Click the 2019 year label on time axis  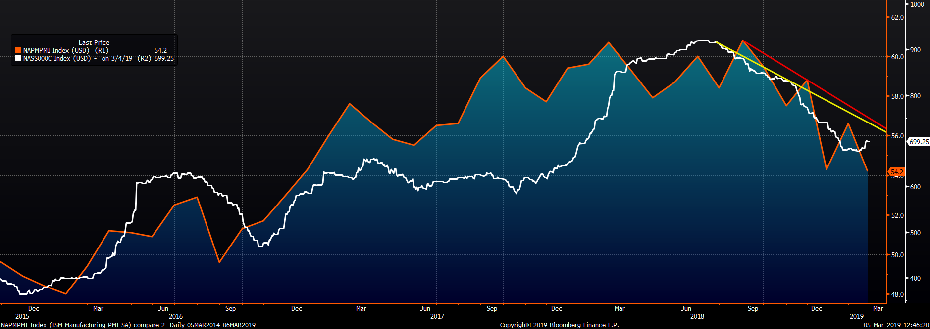(x=856, y=316)
